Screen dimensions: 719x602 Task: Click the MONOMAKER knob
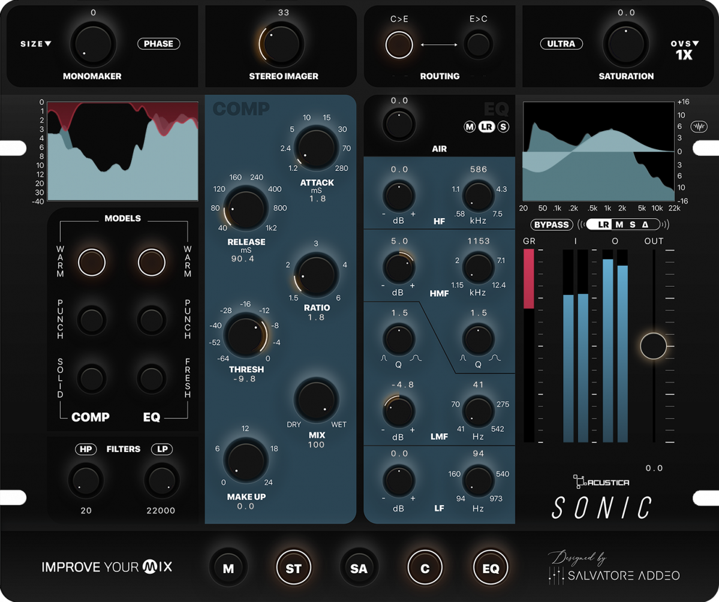coord(93,44)
